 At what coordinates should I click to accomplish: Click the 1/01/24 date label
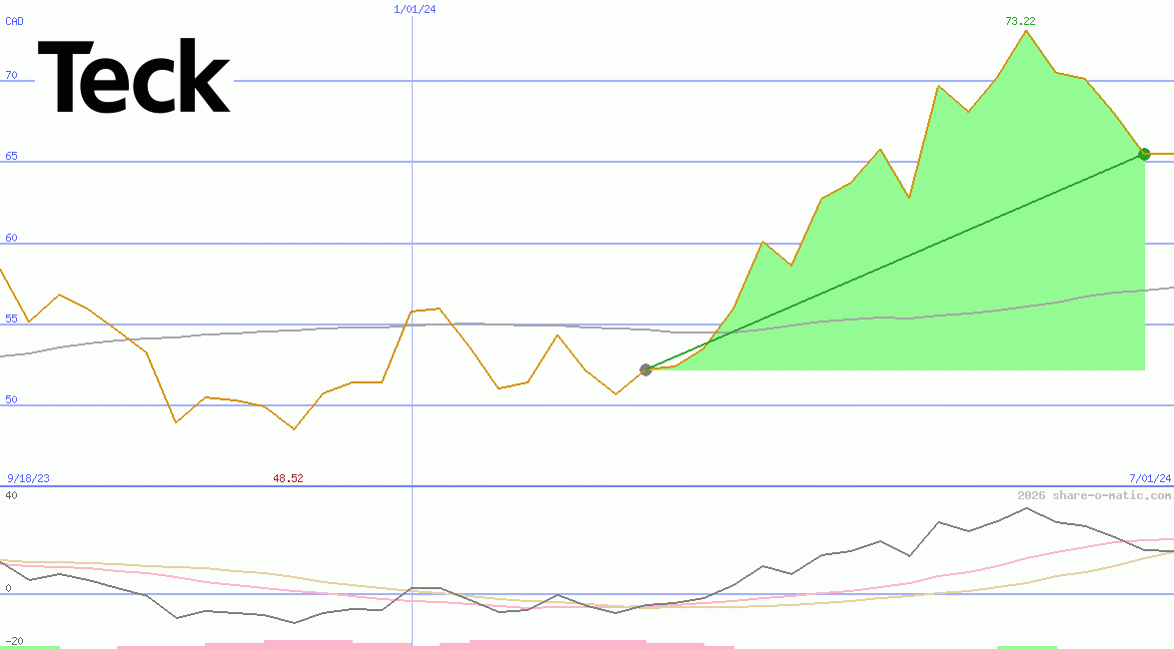[415, 9]
